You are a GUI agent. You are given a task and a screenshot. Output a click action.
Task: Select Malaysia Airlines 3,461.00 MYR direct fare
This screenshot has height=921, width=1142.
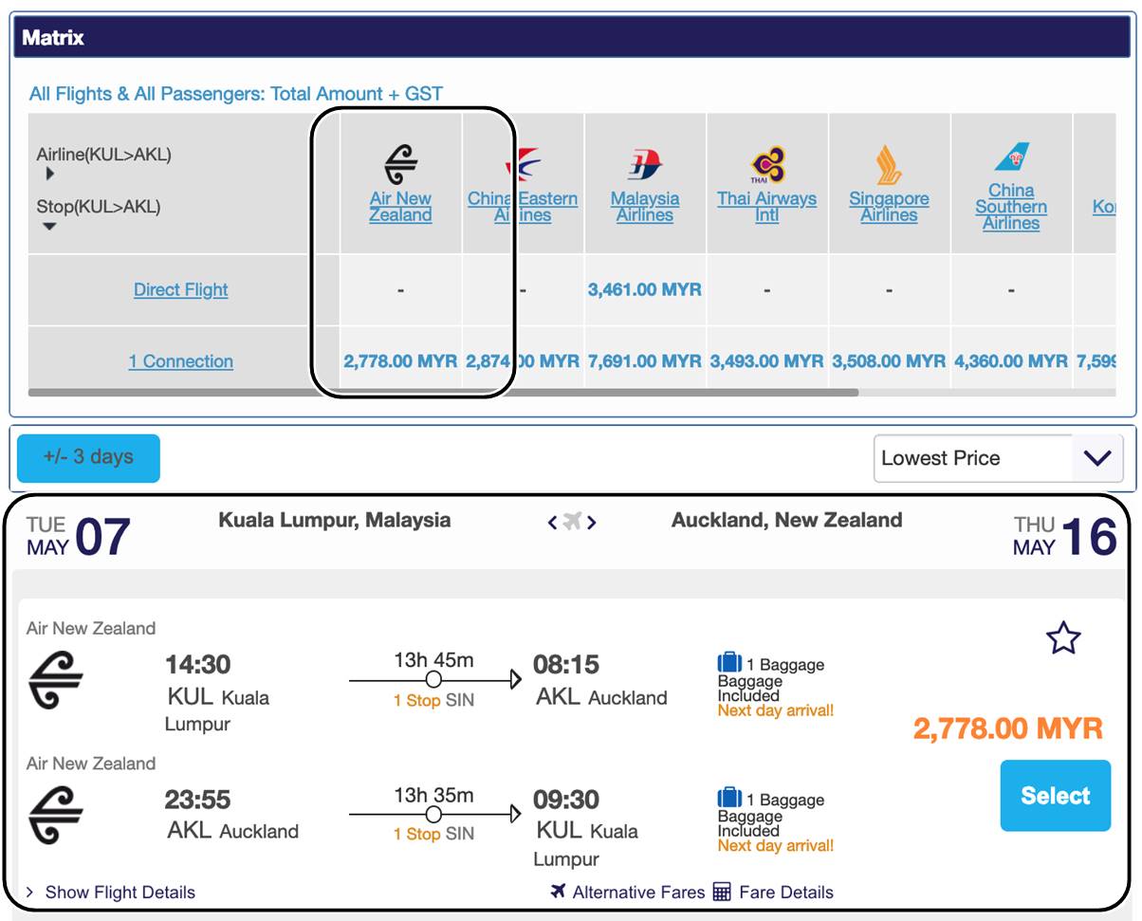coord(644,290)
